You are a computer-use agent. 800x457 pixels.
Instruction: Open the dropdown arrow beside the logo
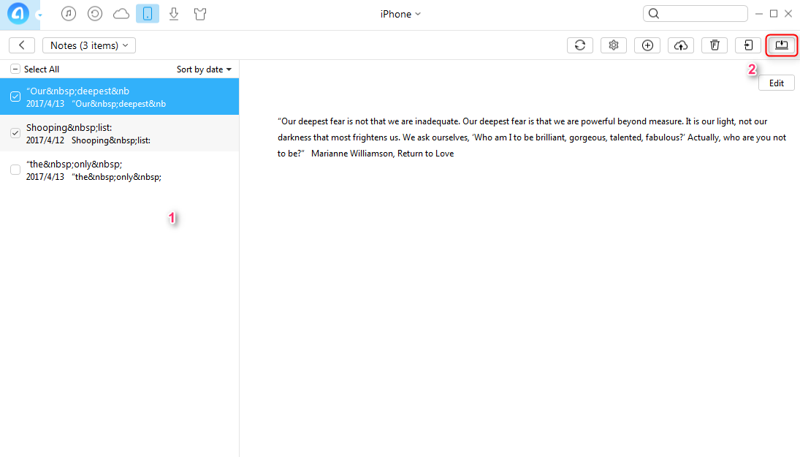(x=39, y=15)
